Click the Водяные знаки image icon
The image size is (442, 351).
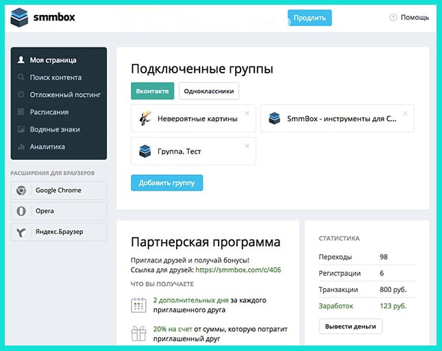pos(21,129)
